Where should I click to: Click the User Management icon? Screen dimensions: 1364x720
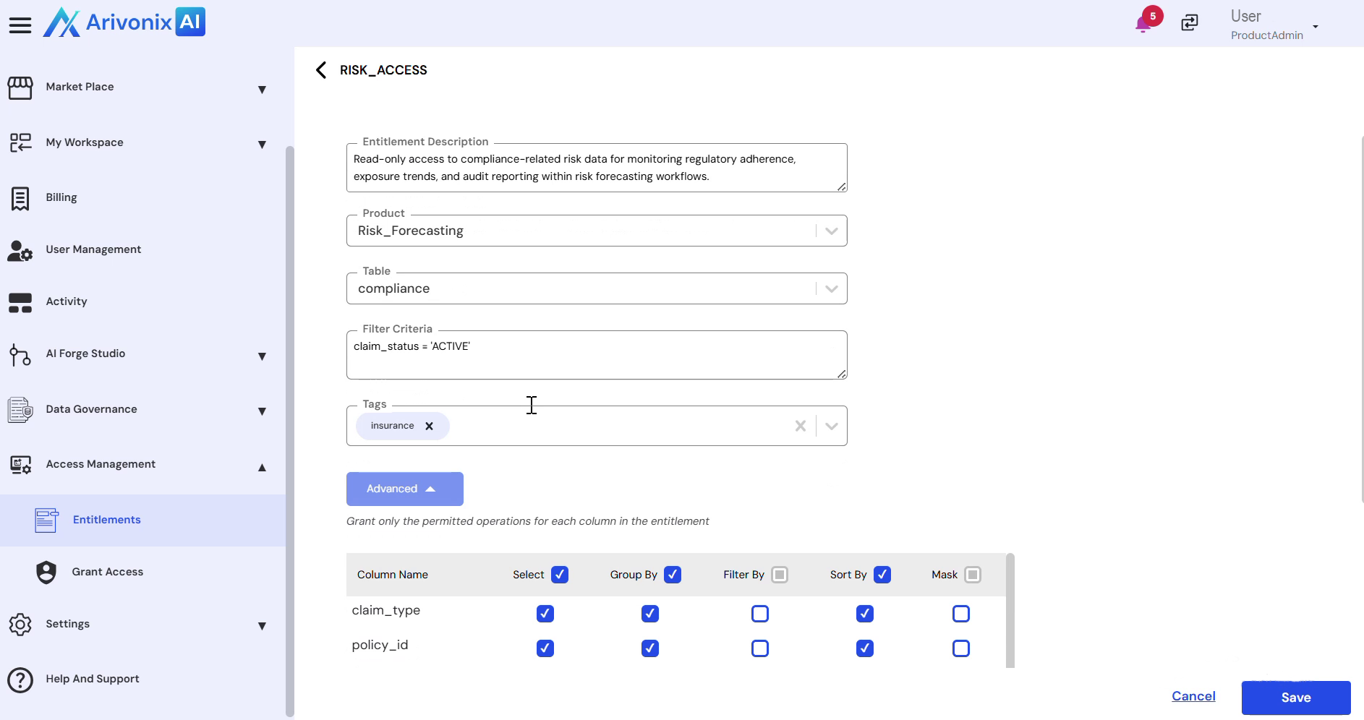tap(20, 250)
